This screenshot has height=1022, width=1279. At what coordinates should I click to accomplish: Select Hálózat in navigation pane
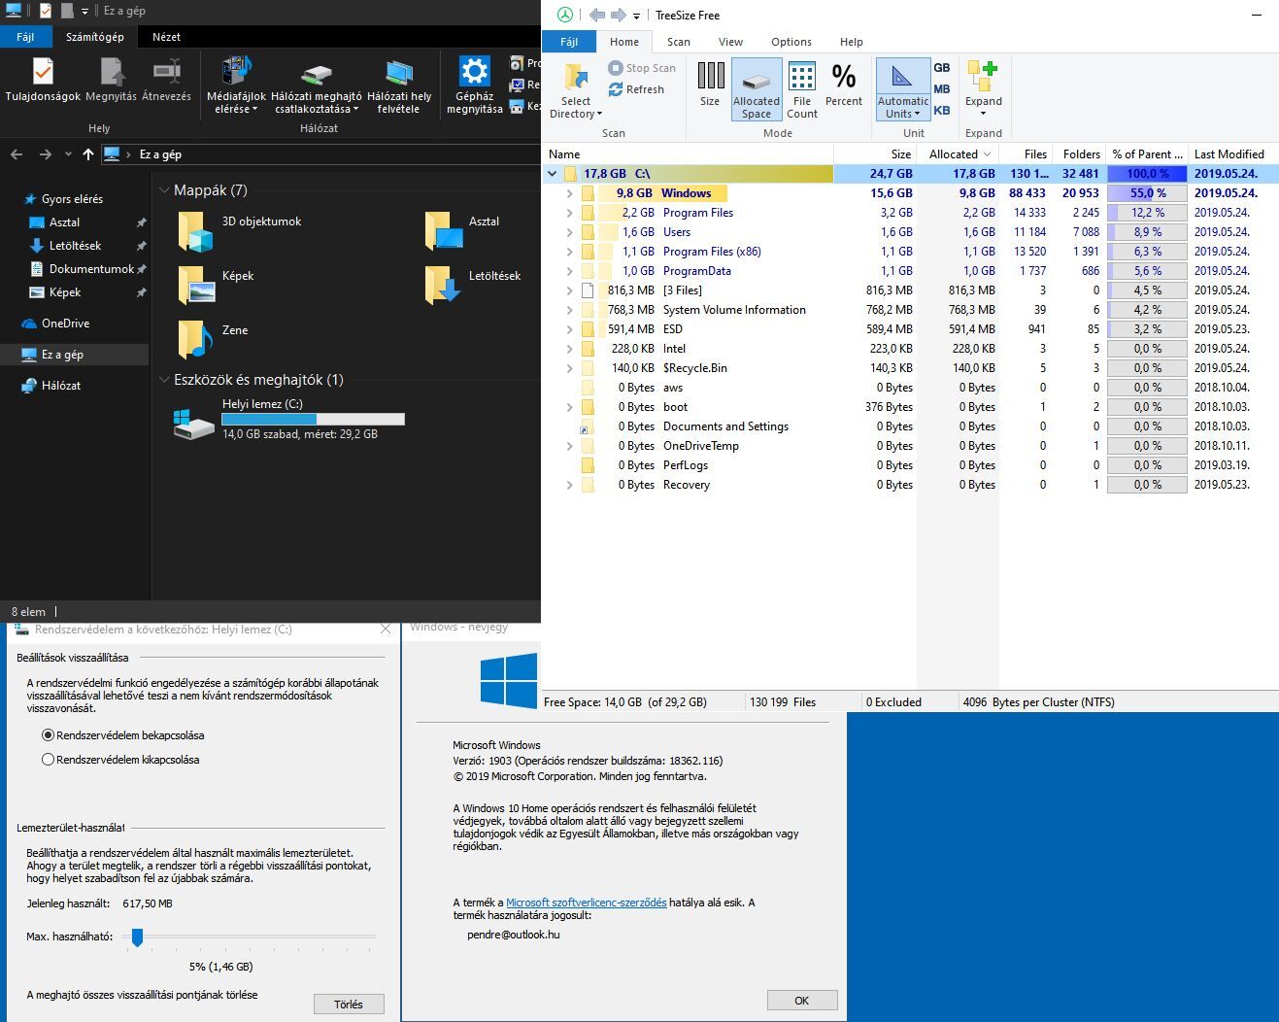[x=61, y=386]
